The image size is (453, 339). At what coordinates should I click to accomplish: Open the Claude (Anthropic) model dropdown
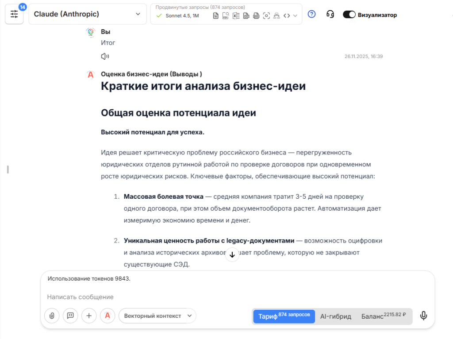point(87,14)
